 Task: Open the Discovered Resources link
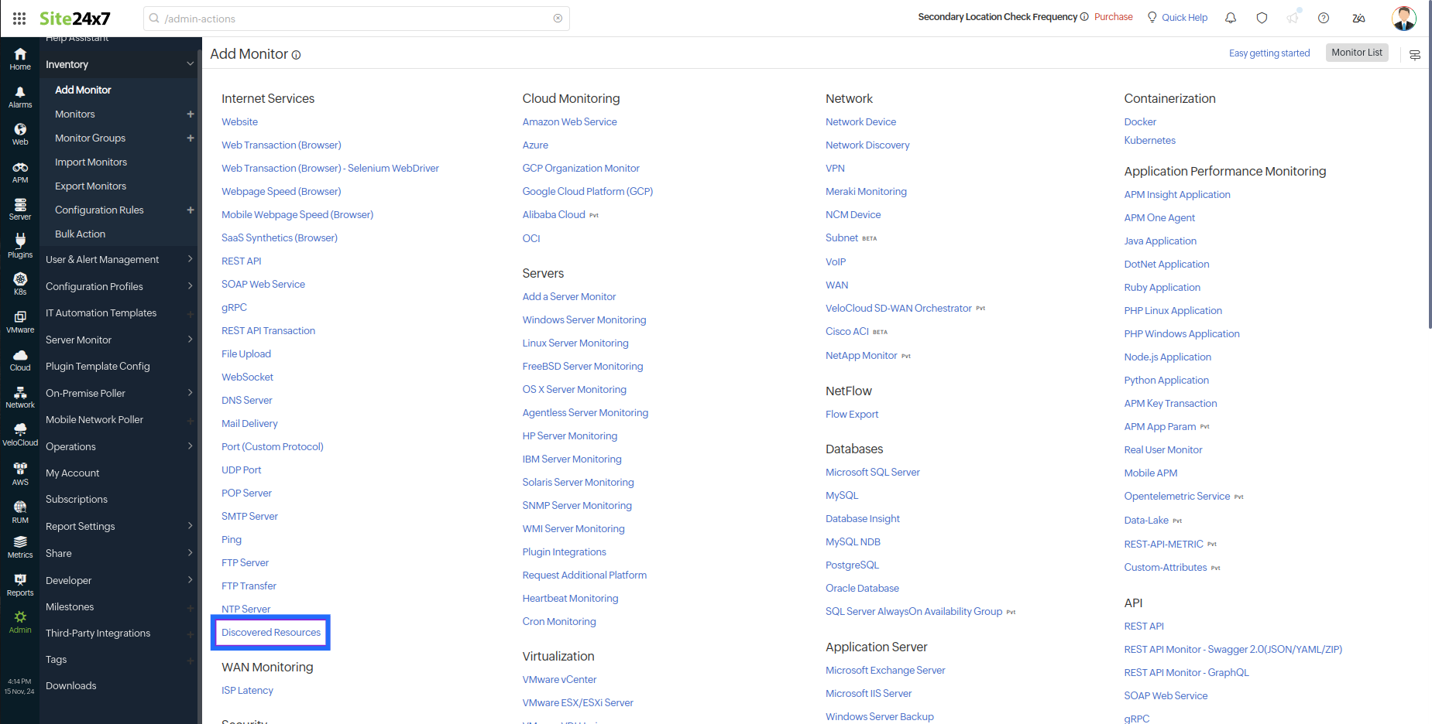(x=270, y=632)
